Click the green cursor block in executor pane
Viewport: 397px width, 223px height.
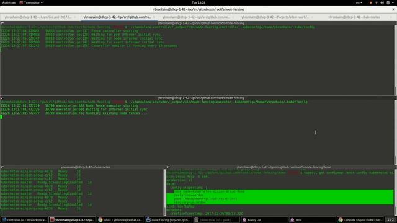click(1, 117)
